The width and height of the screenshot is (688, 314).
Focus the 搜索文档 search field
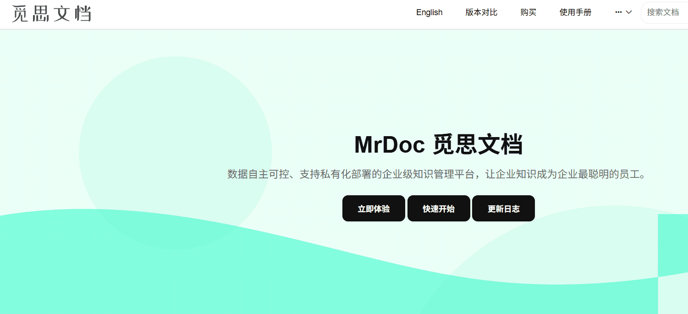pyautogui.click(x=664, y=12)
